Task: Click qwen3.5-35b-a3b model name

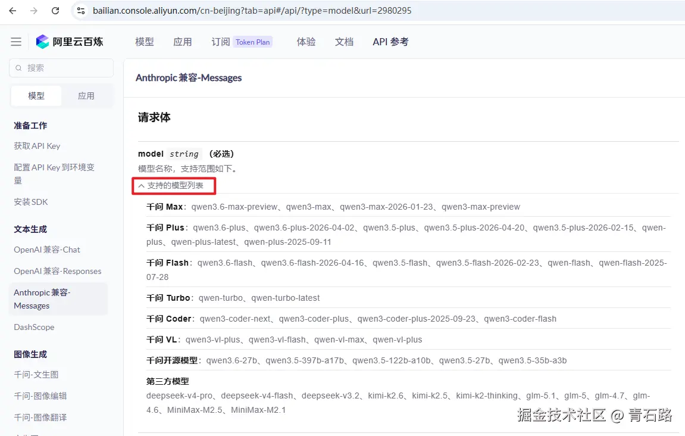Action: pyautogui.click(x=533, y=361)
